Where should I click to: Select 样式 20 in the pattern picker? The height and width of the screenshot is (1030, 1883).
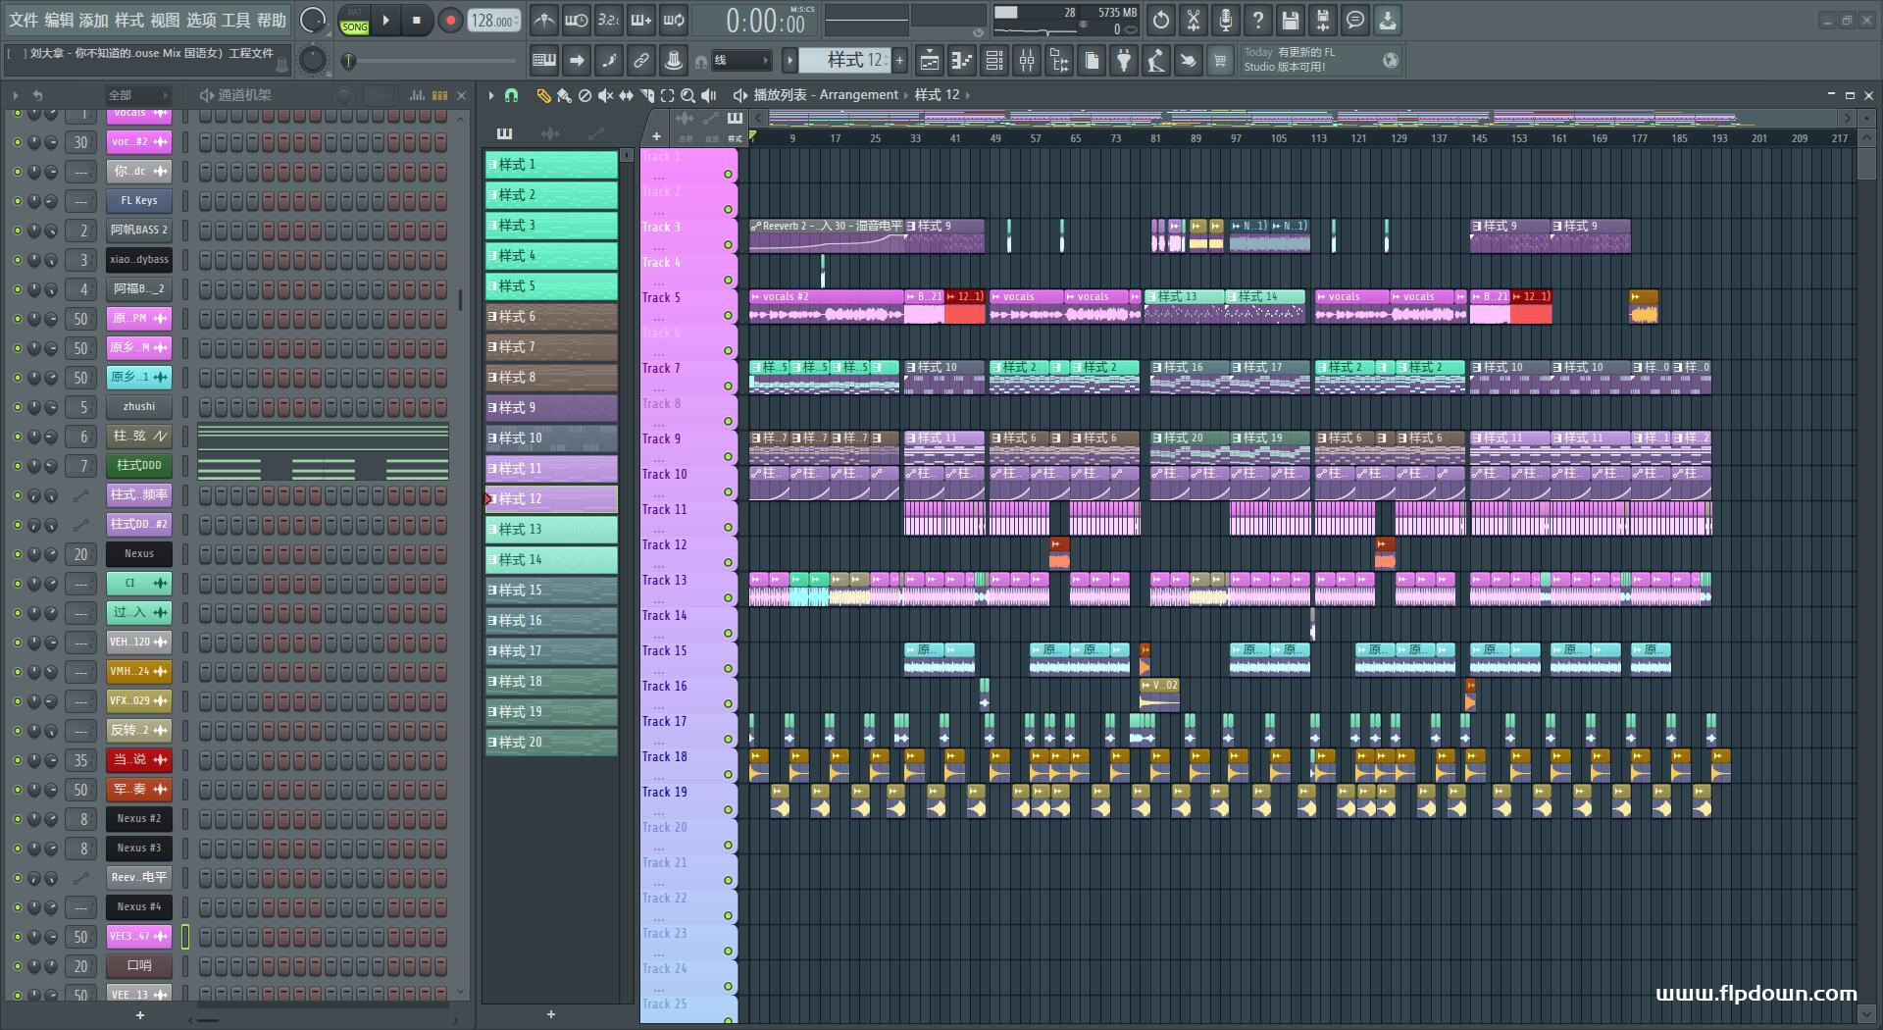click(551, 743)
